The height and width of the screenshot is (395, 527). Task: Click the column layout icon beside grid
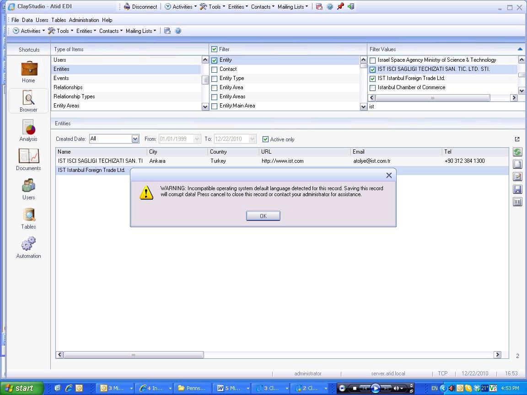(x=517, y=202)
